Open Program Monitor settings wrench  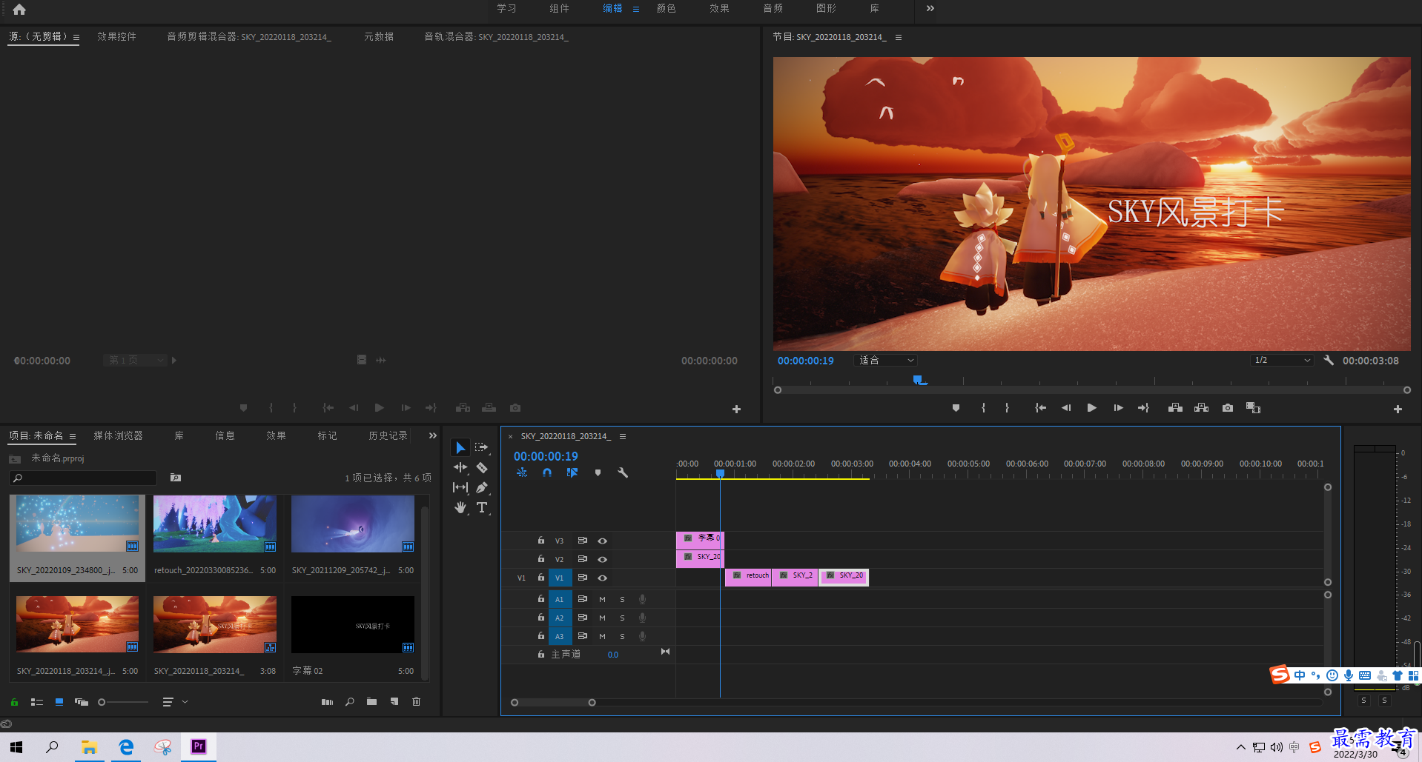(1329, 360)
